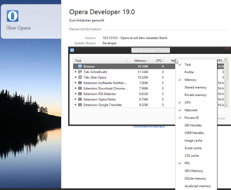231x190 pixels.
Task: Click the task list scrollbar thumb
Action: pos(226,71)
